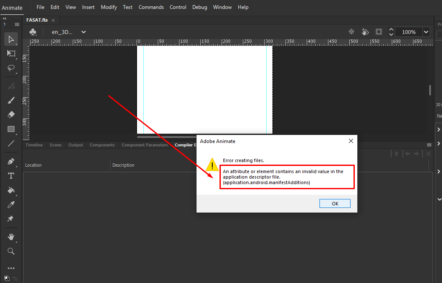Screen dimensions: 442x283
Task: Clear errors with the X icon
Action: coord(428,154)
